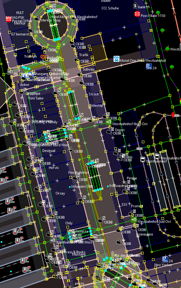Click the grey post icon at Für das

[x=112, y=254]
